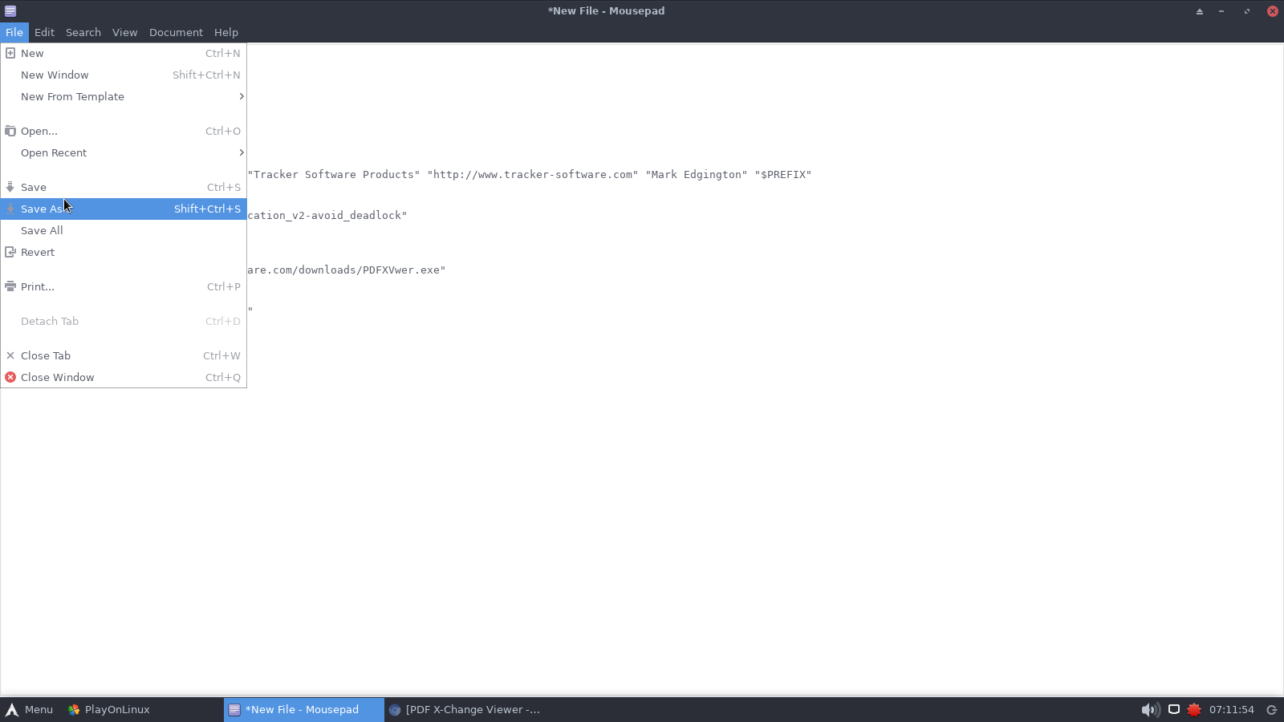Choose Revert from the File menu

(124, 252)
